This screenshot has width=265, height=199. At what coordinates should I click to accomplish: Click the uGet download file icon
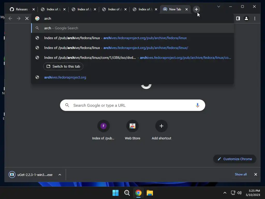[x=12, y=174]
